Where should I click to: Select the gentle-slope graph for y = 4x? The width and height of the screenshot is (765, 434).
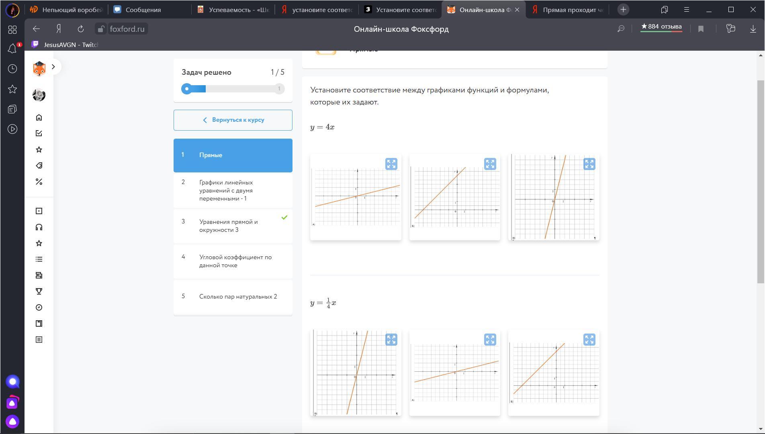click(356, 197)
